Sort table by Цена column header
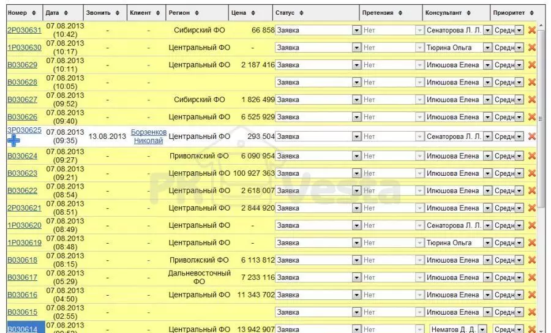Screen dimensions: 551x333 pos(243,13)
